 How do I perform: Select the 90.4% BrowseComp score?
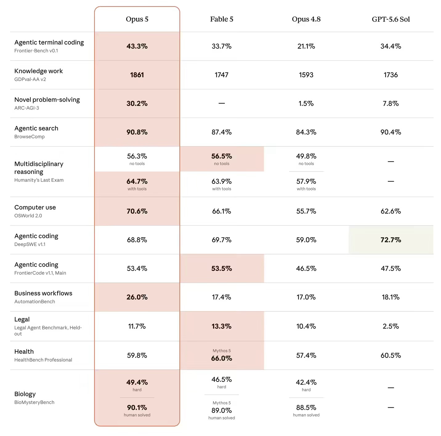[x=391, y=132]
